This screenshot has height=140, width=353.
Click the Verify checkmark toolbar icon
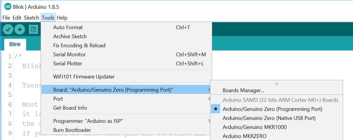pyautogui.click(x=8, y=29)
